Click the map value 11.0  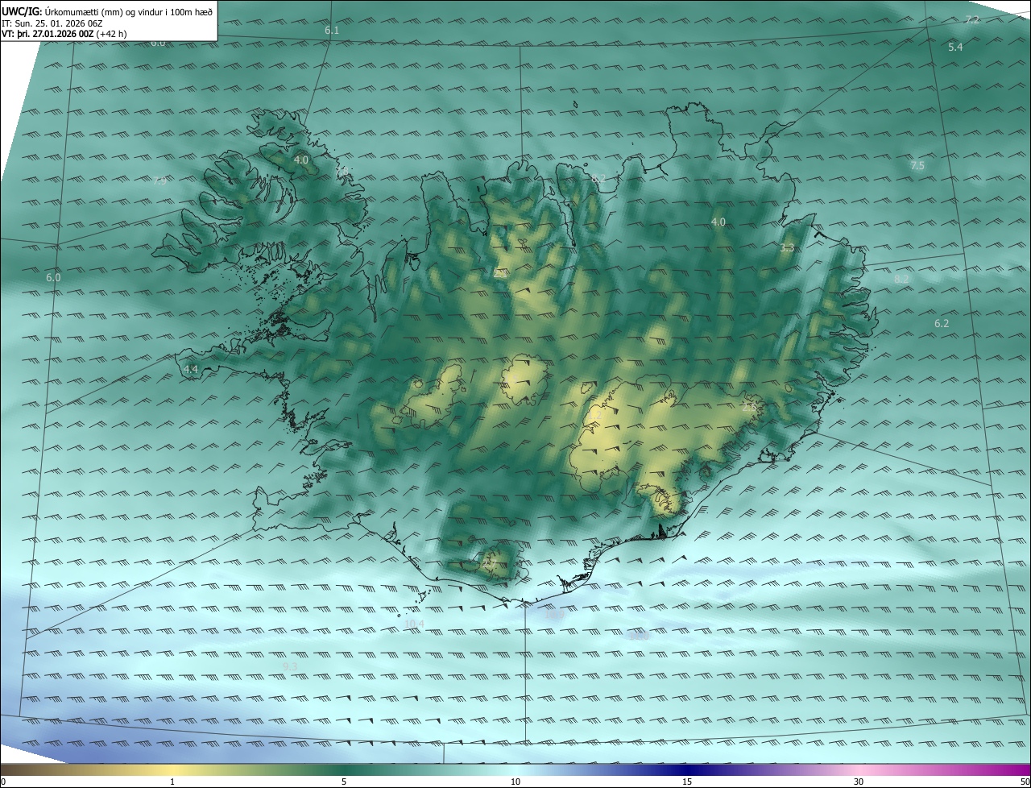point(639,636)
